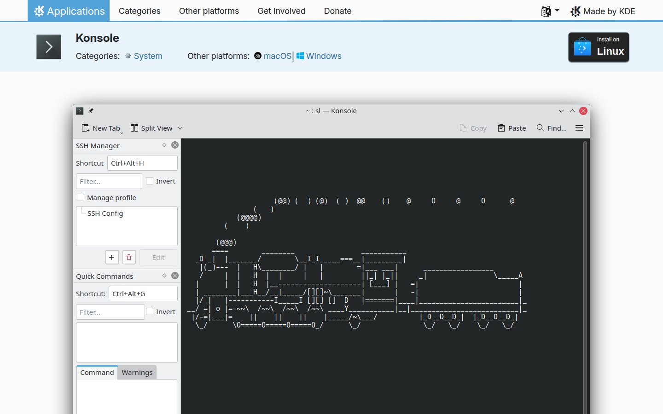The width and height of the screenshot is (663, 414).
Task: Click the Konsole window title text
Action: (x=331, y=111)
